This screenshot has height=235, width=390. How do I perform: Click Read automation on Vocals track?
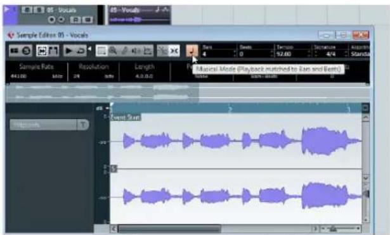pos(75,20)
